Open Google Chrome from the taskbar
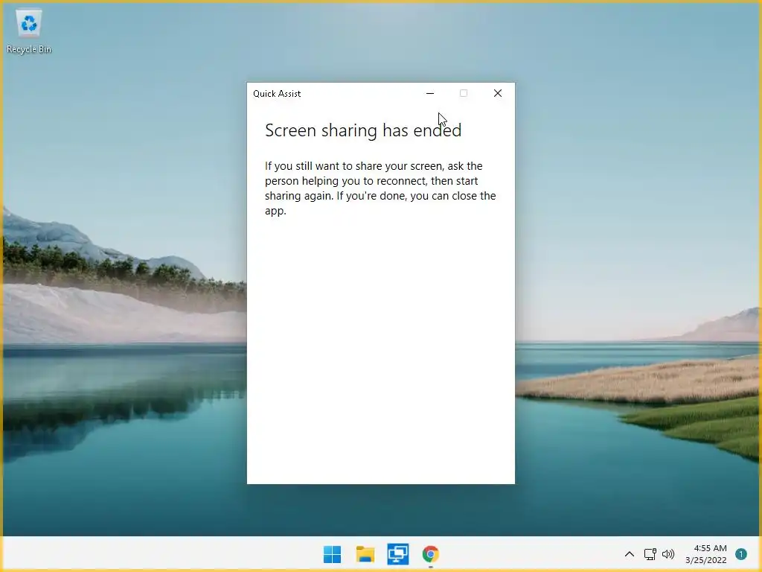This screenshot has width=762, height=572. click(431, 554)
